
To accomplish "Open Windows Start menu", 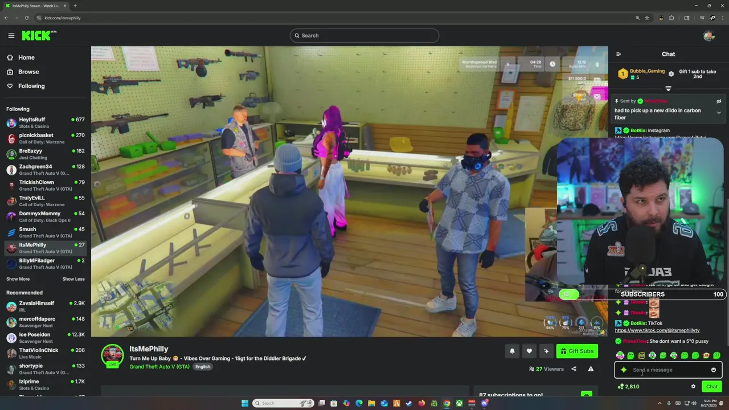I will (245, 403).
